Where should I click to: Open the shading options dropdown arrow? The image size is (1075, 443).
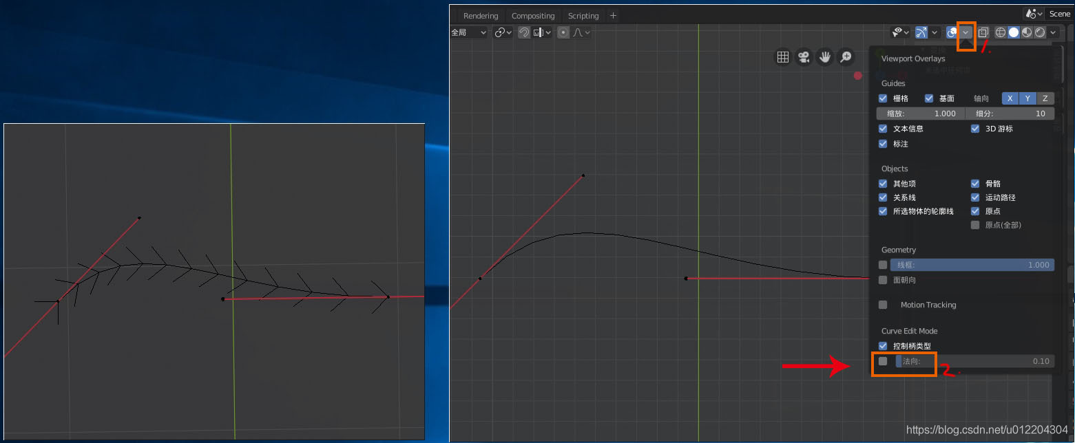(1053, 32)
